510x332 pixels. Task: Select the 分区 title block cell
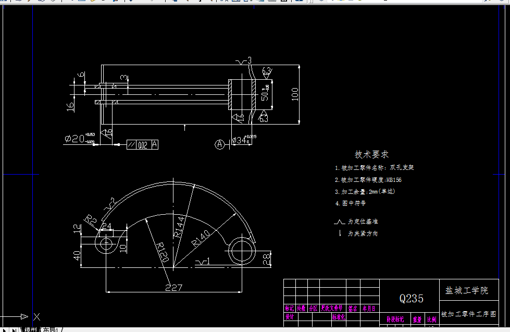(313, 308)
